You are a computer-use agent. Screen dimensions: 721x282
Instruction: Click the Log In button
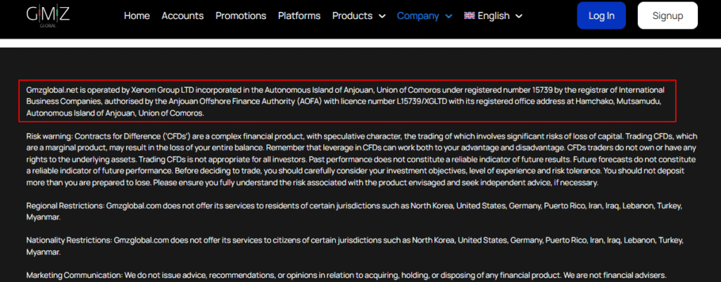click(x=601, y=15)
